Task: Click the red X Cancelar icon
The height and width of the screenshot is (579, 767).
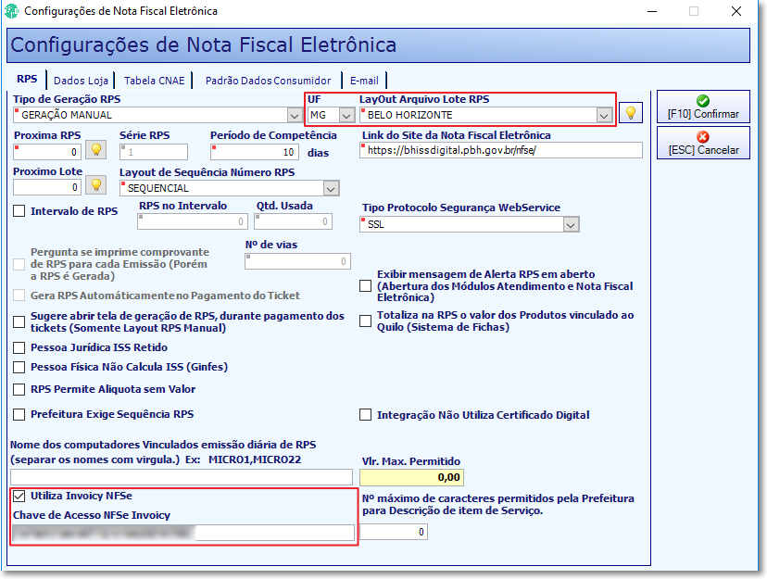Action: click(x=703, y=137)
